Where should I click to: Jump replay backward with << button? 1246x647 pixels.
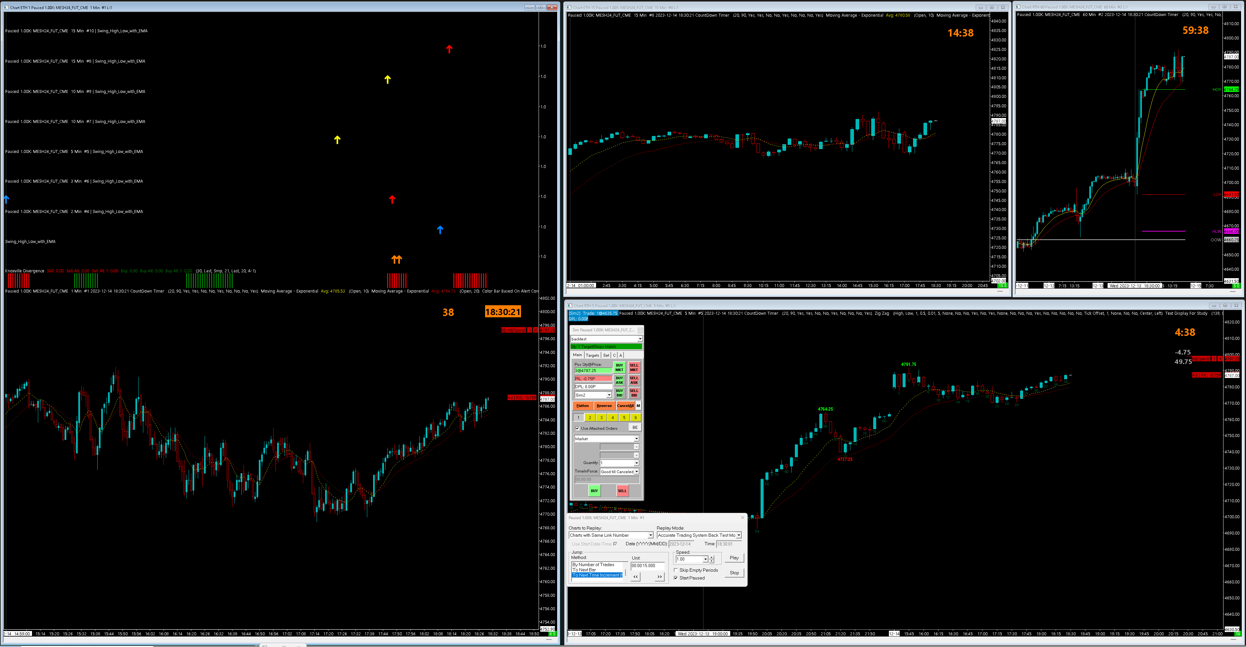pos(636,577)
